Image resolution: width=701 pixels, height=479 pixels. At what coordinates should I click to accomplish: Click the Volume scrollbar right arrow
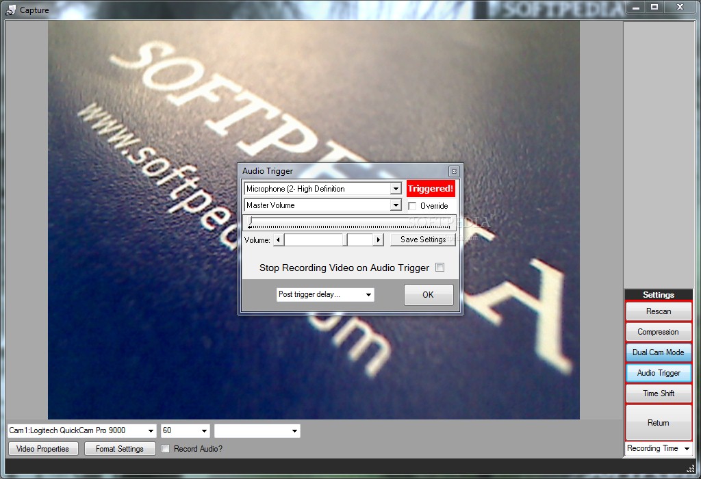(378, 240)
